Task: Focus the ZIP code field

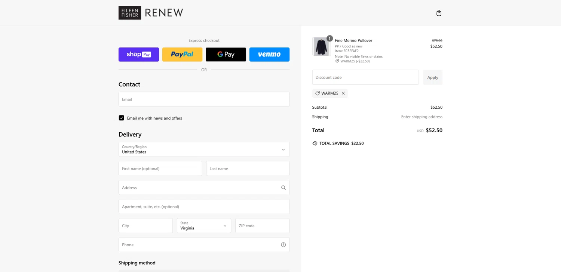Action: [262, 226]
